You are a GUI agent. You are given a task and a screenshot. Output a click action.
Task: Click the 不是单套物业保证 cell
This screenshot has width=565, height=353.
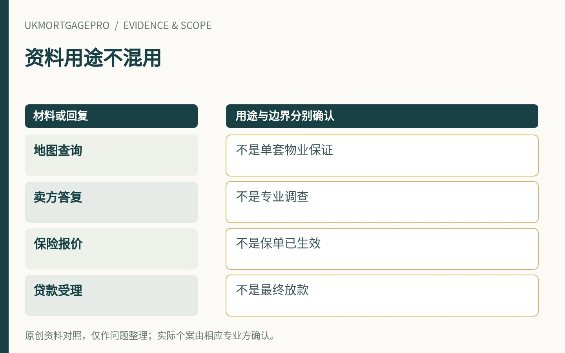(382, 156)
